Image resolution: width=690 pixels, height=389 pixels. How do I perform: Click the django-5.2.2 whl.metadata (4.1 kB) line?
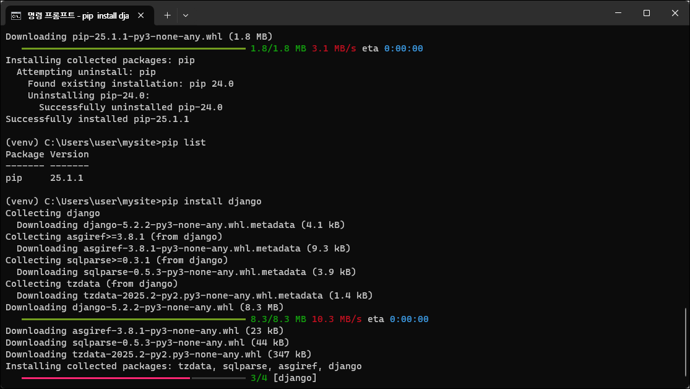click(x=181, y=225)
